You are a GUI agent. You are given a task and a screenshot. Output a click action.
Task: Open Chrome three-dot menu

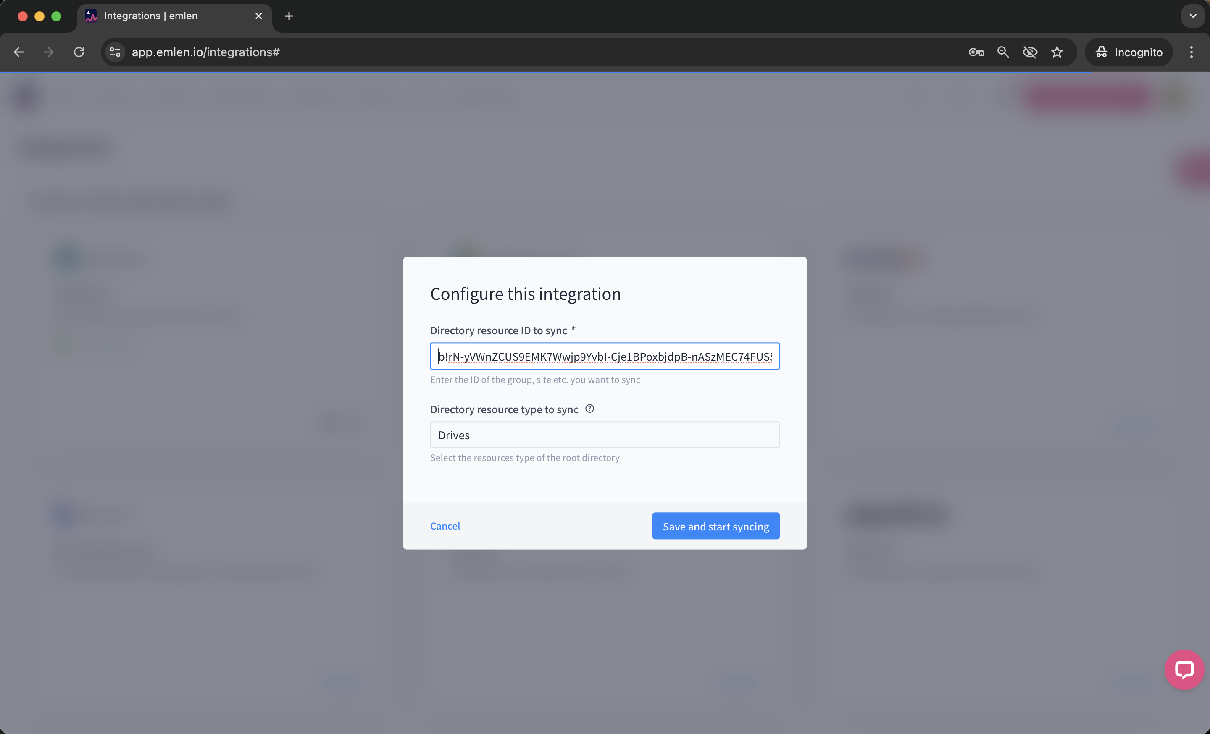1191,52
